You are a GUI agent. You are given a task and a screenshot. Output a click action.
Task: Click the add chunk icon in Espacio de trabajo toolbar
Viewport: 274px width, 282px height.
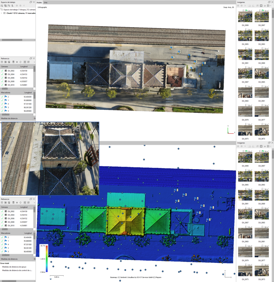tap(2, 6)
